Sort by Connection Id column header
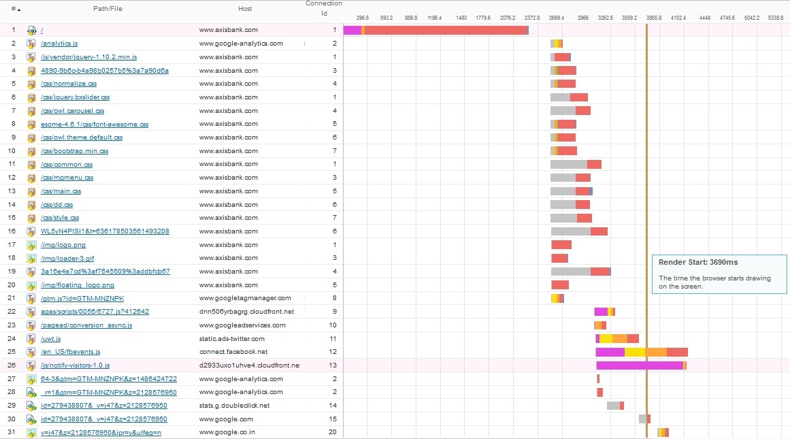Image resolution: width=790 pixels, height=439 pixels. [x=324, y=9]
